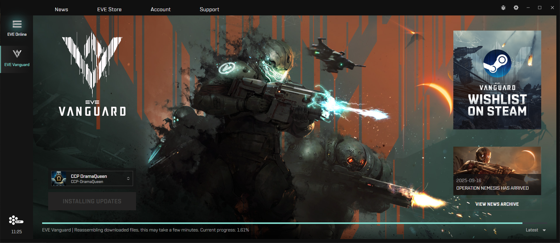This screenshot has width=560, height=243.
Task: Open the Support menu
Action: 209,9
